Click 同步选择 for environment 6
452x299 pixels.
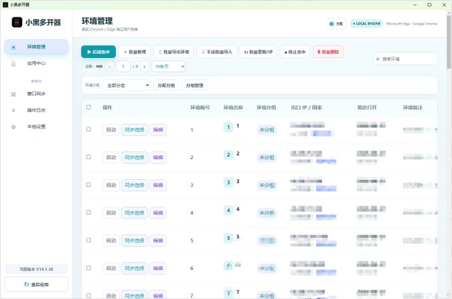[x=134, y=268]
